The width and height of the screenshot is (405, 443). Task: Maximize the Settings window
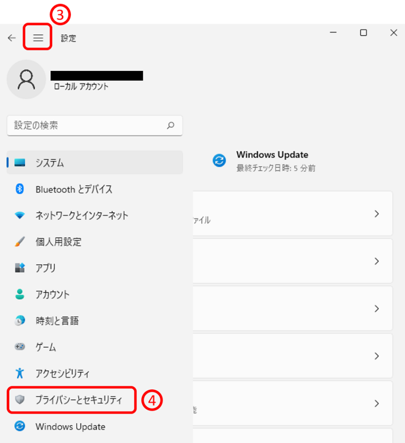(363, 33)
